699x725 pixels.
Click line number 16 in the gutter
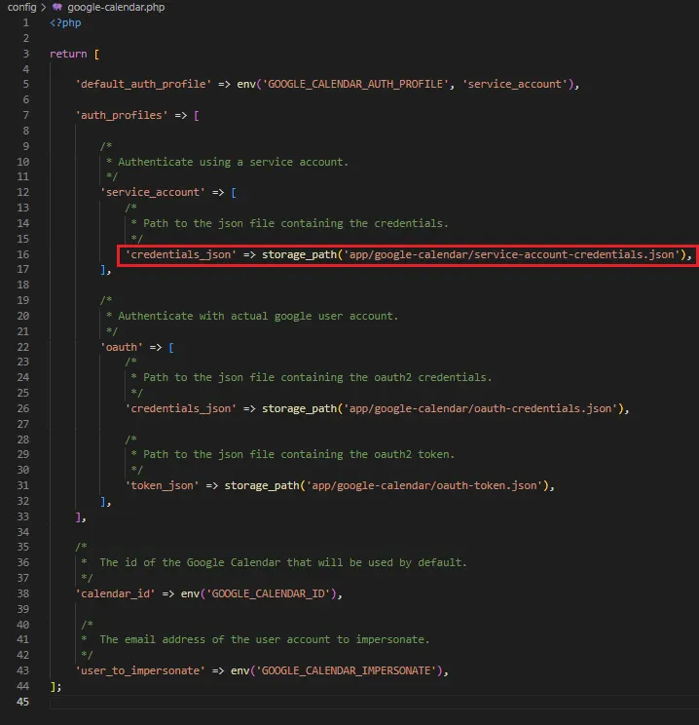point(22,254)
